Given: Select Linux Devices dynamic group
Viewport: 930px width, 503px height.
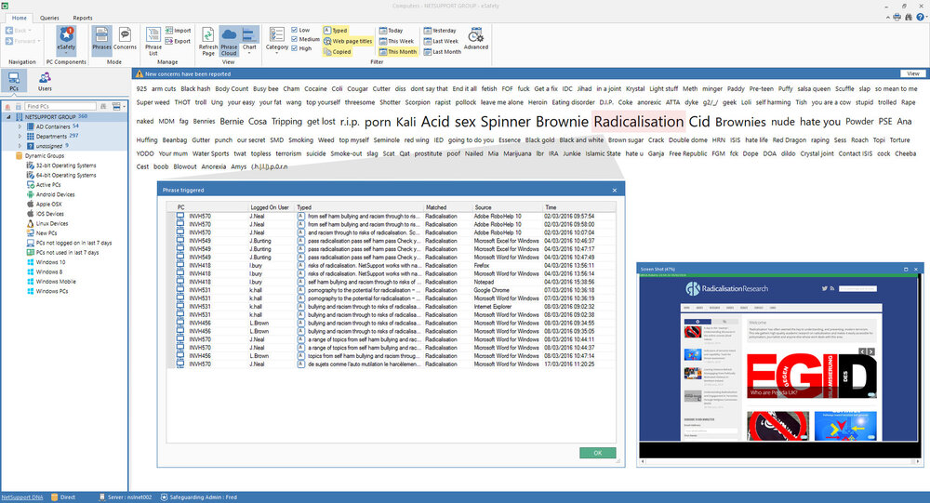Looking at the screenshot, I should pos(46,224).
